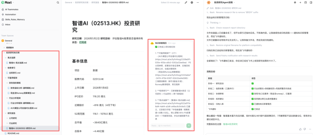Click Edit: 智谱AI-20260502-研究中.md step
The image size is (313, 135).
tap(224, 8)
